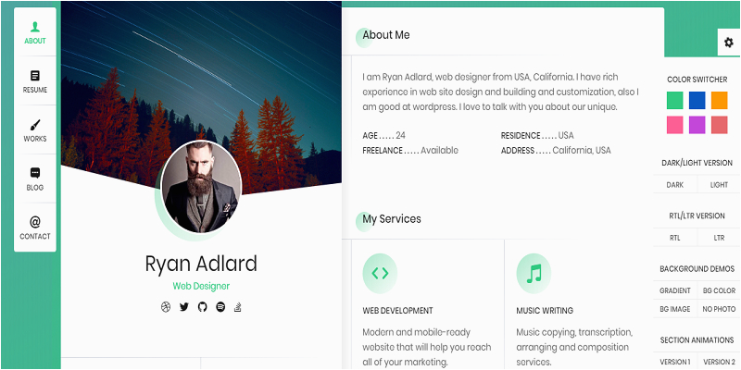This screenshot has height=370, width=741.
Task: Select the BG Image background demo
Action: 675,309
